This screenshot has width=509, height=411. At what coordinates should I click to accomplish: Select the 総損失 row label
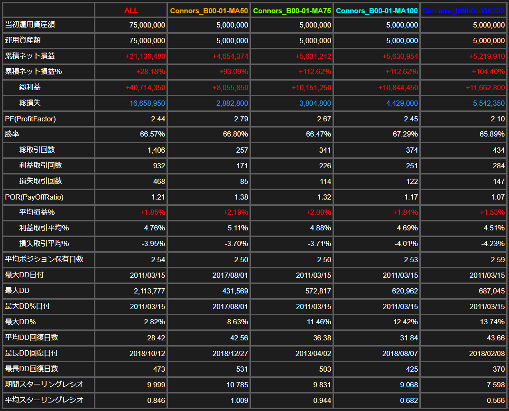tap(30, 103)
